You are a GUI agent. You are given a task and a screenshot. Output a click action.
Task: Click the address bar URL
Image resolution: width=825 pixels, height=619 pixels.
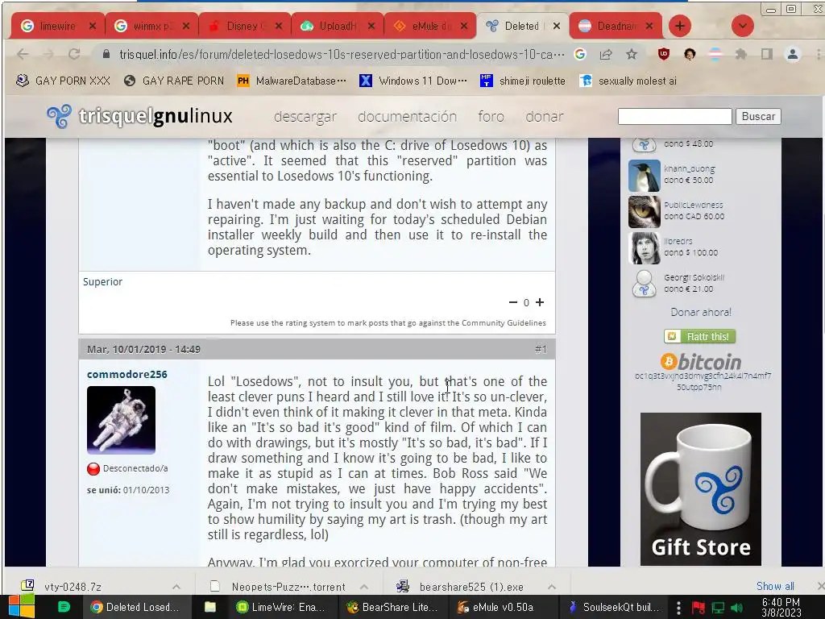click(342, 54)
